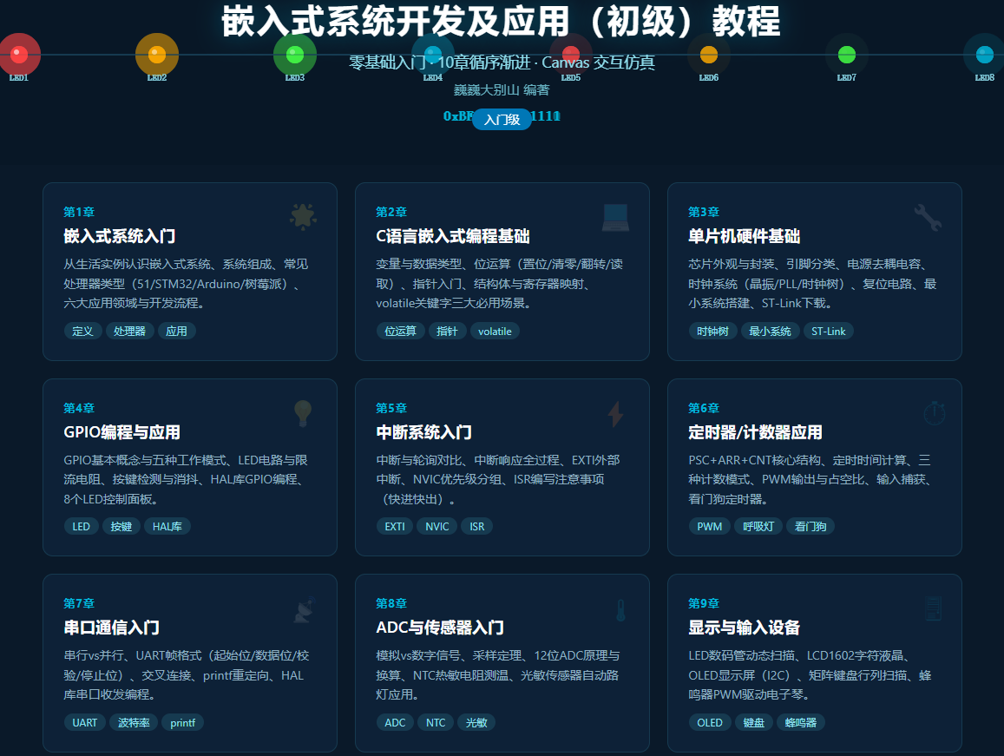Click the EXTI tag
Image resolution: width=1004 pixels, height=756 pixels.
coord(395,527)
